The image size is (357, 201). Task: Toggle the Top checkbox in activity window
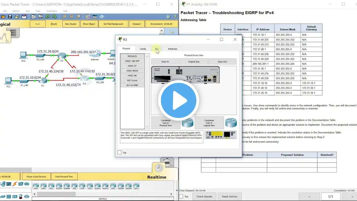pos(181,197)
